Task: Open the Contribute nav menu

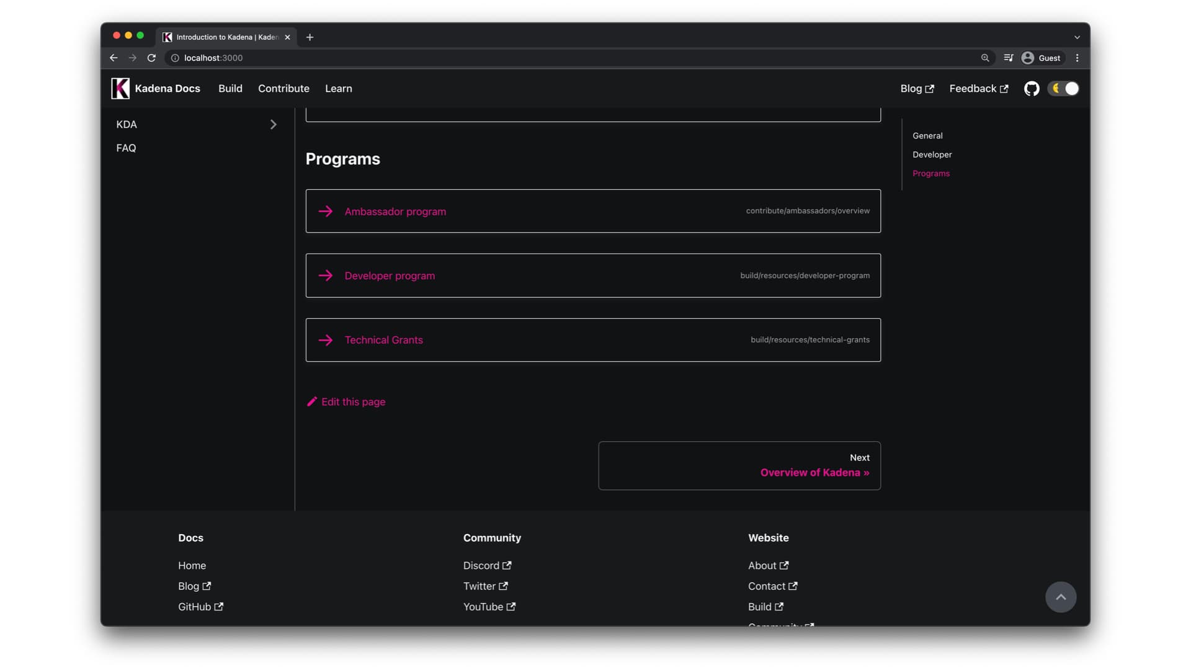Action: (283, 89)
